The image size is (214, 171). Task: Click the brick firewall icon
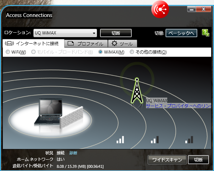tap(71, 117)
